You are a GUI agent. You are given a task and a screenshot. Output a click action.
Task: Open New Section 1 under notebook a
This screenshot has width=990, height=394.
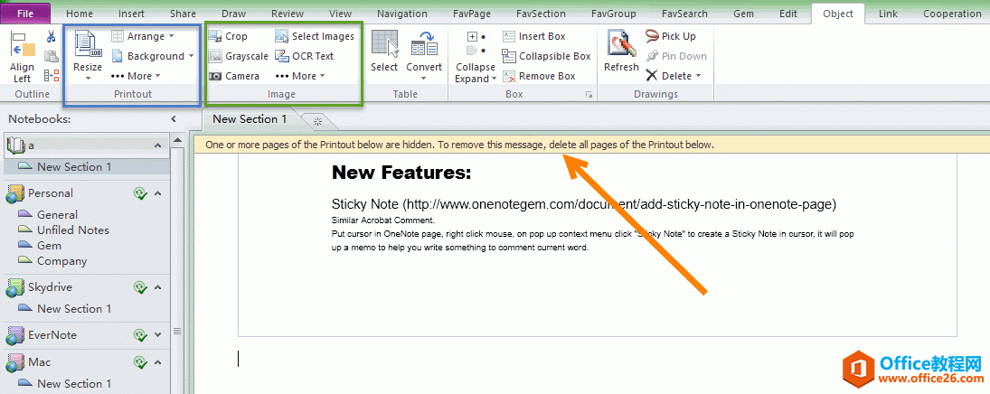(x=74, y=166)
